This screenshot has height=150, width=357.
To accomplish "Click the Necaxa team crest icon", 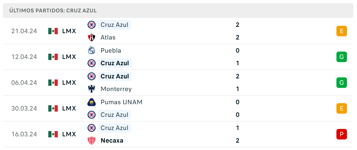I will point(92,141).
